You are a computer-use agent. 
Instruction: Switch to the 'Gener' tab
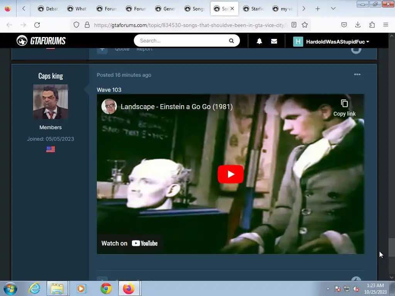[165, 8]
